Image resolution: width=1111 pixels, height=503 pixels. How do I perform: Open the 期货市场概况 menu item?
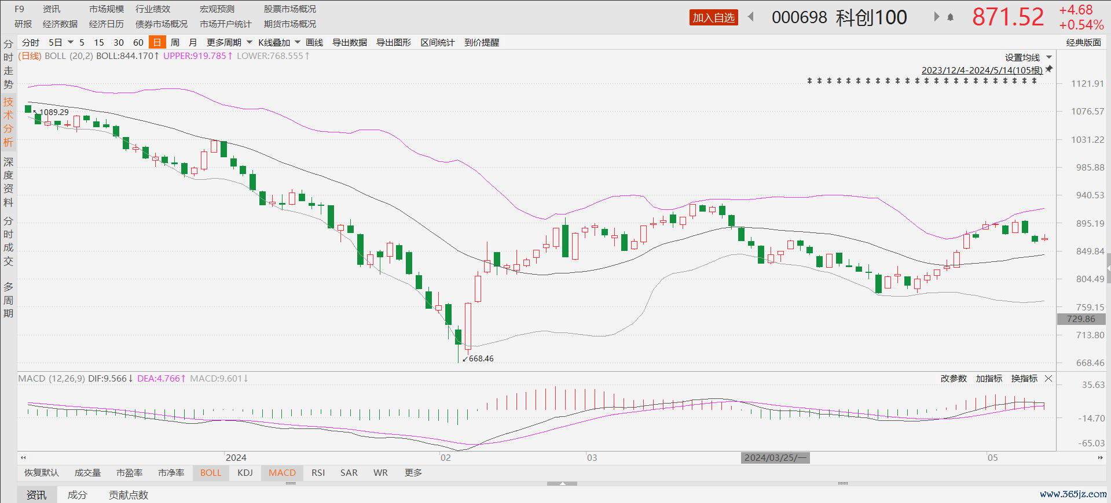click(x=290, y=24)
